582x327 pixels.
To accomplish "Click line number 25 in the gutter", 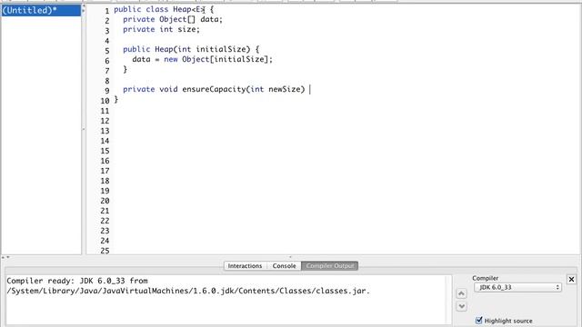I will click(x=105, y=251).
